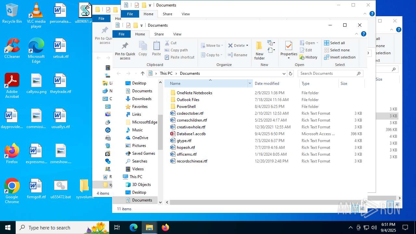Screen dimensions: 416x234
Task: Click the Rename button in Organize group
Action: [x=238, y=55]
